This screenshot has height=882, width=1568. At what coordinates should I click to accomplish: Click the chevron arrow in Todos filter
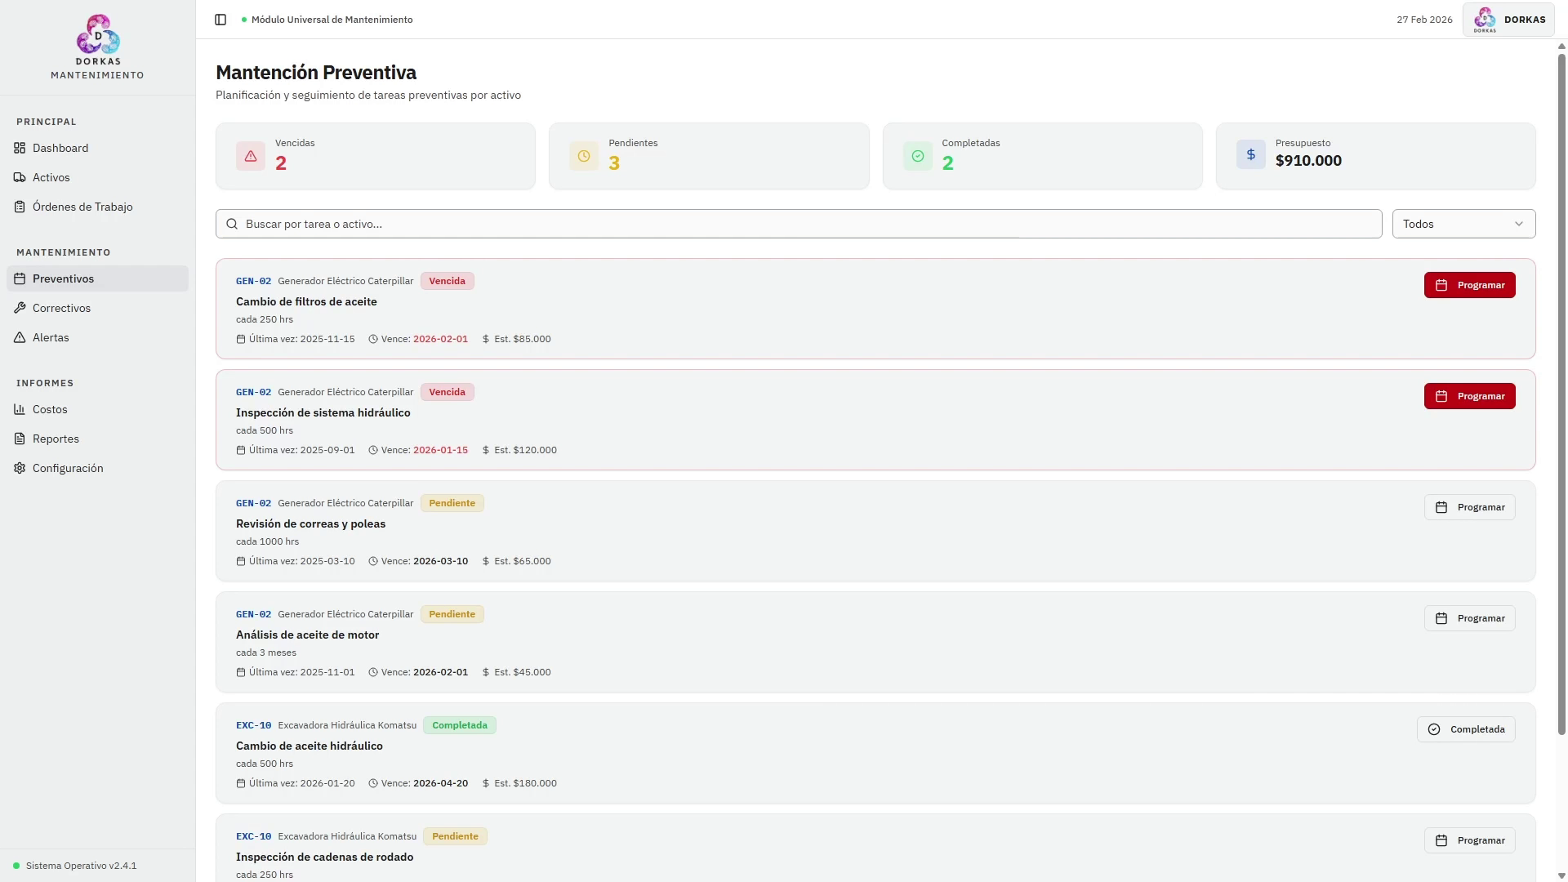pos(1518,224)
